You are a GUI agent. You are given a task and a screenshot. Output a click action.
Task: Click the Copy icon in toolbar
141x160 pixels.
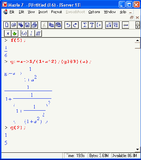coord(51,25)
